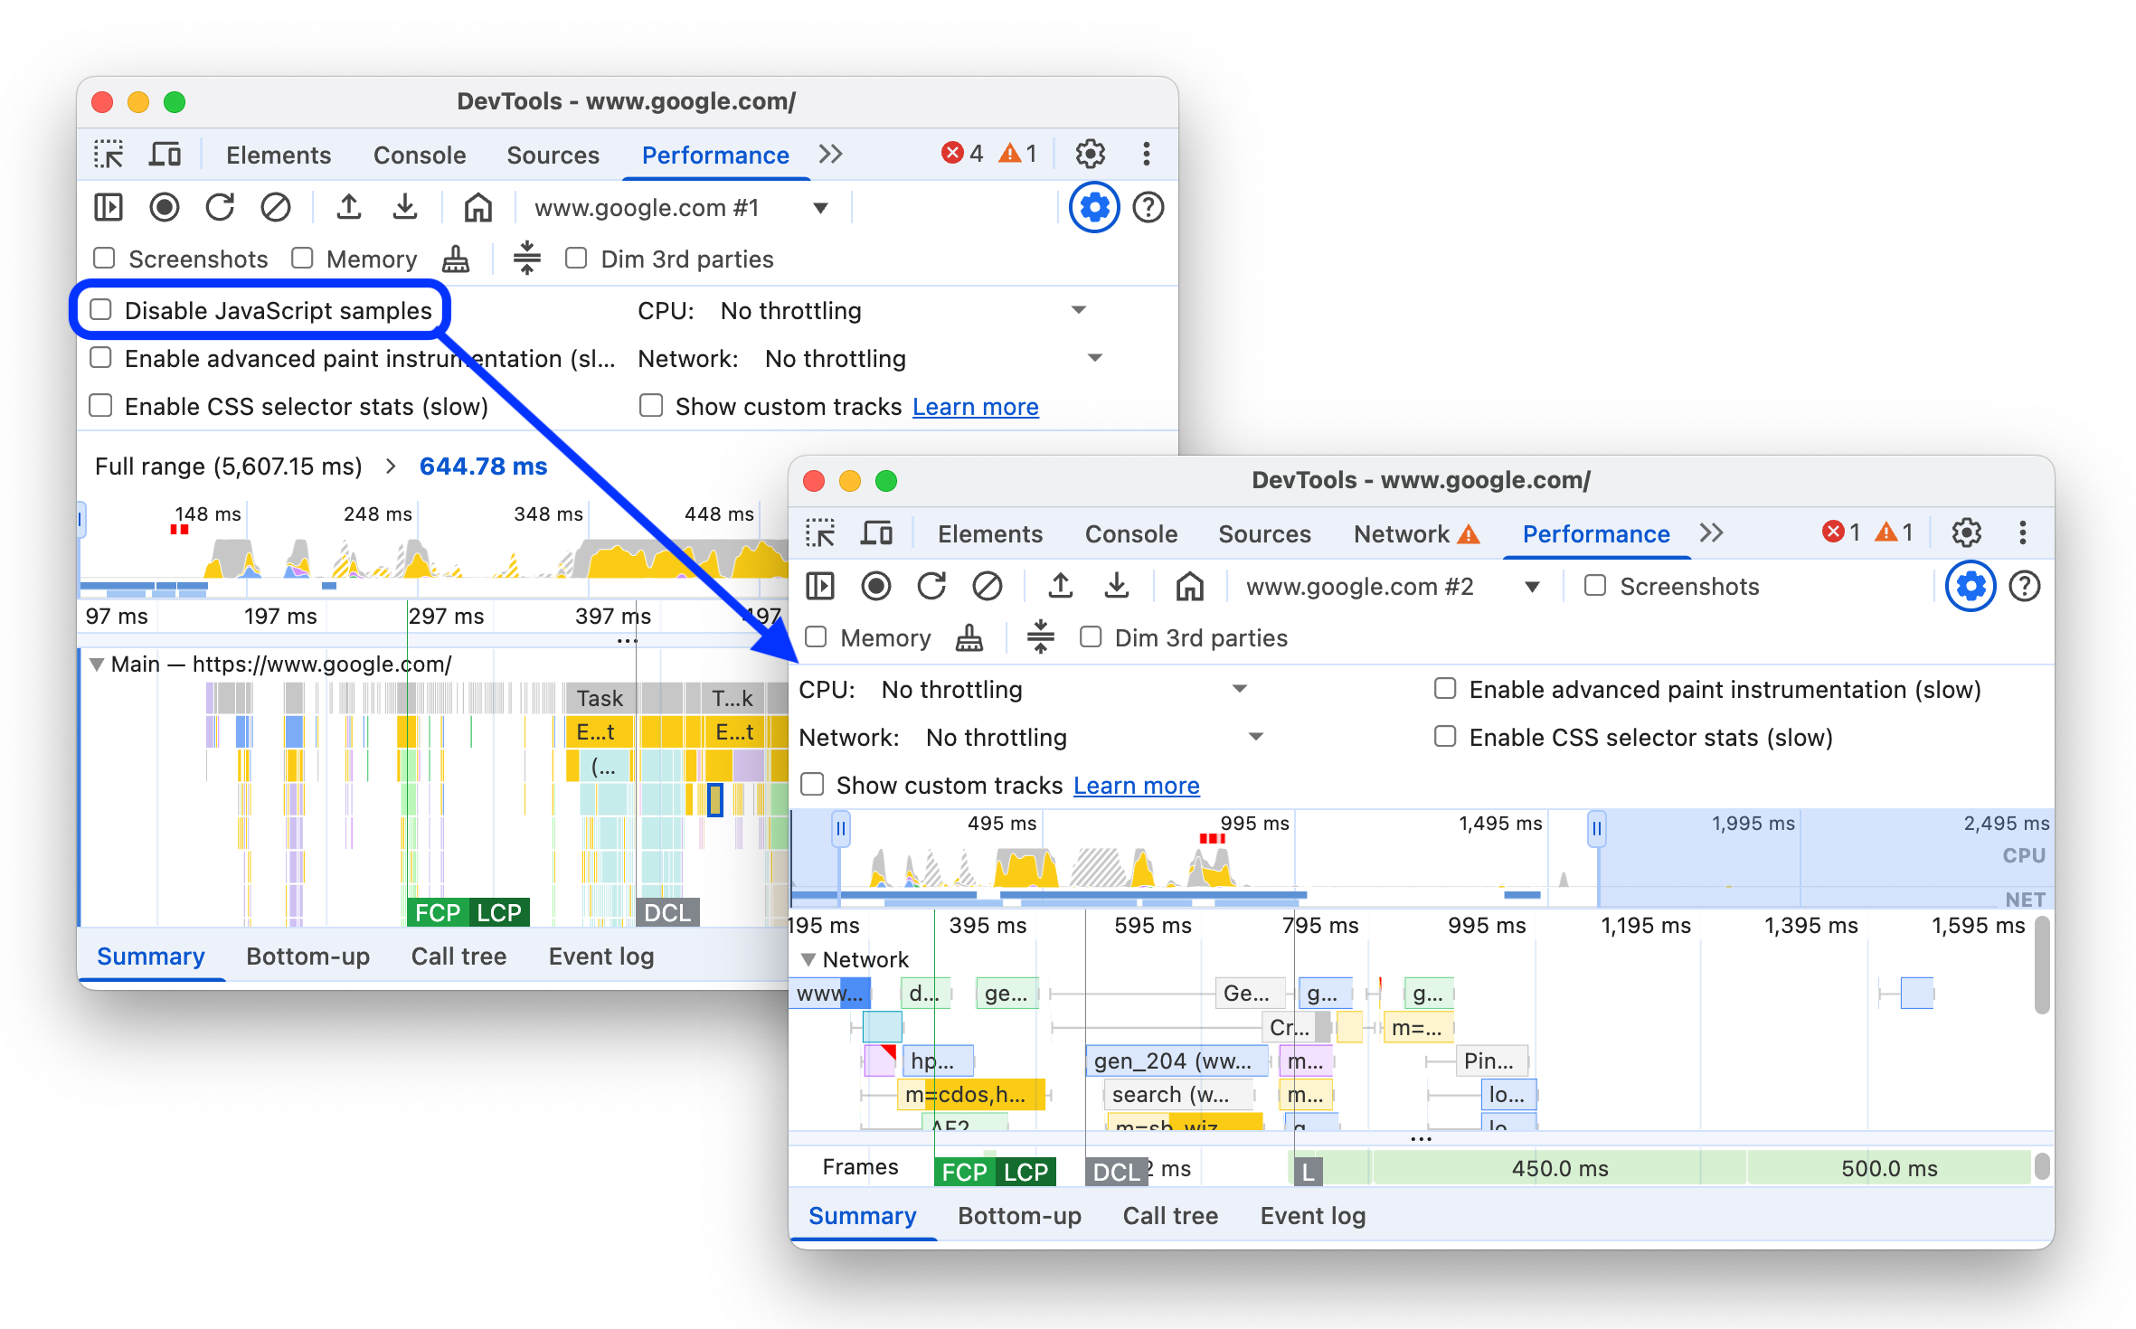Collapse the Main track with its triangle

click(x=97, y=663)
